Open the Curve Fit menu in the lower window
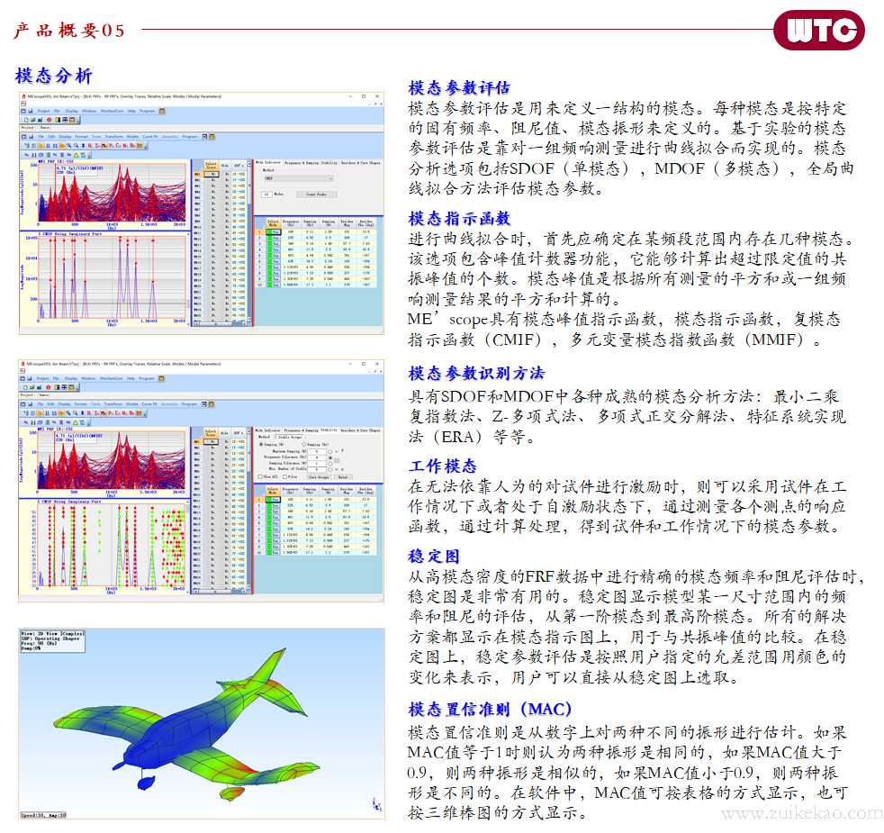The width and height of the screenshot is (884, 833). (149, 404)
